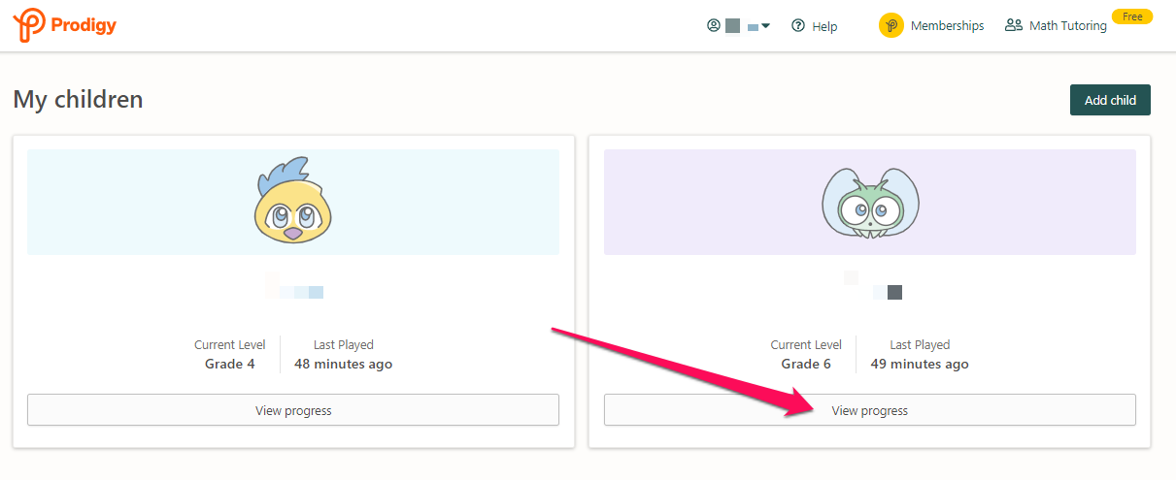Click the yellow Memberships badge icon
1176x480 pixels.
891,25
